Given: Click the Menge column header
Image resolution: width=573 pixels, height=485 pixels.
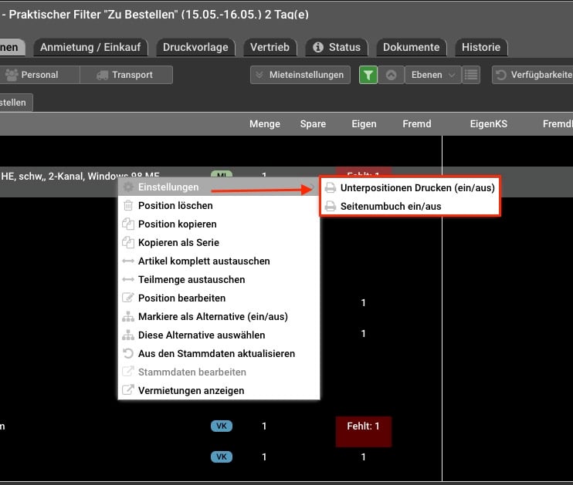Looking at the screenshot, I should coord(264,123).
